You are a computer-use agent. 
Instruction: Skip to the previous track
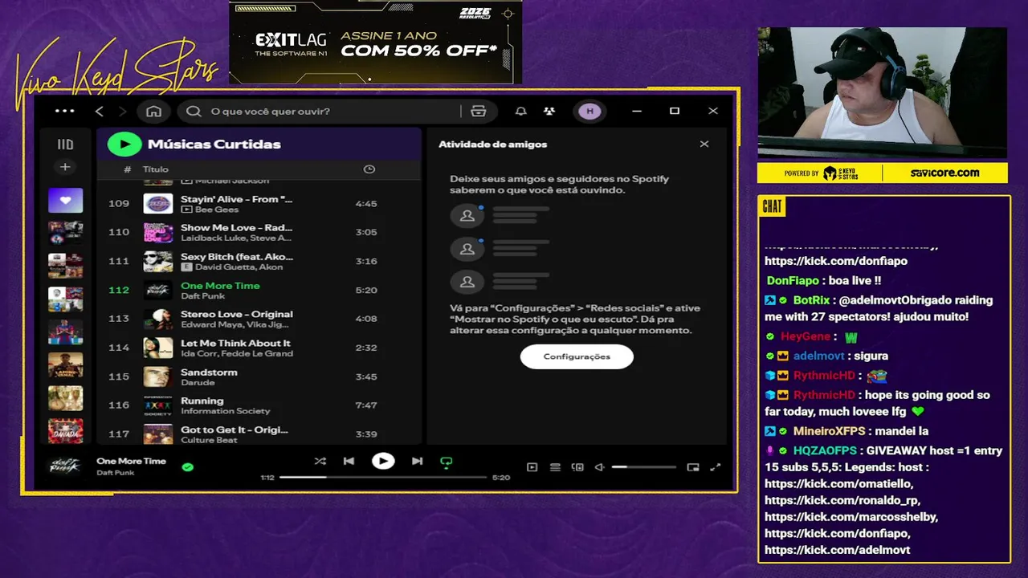349,462
